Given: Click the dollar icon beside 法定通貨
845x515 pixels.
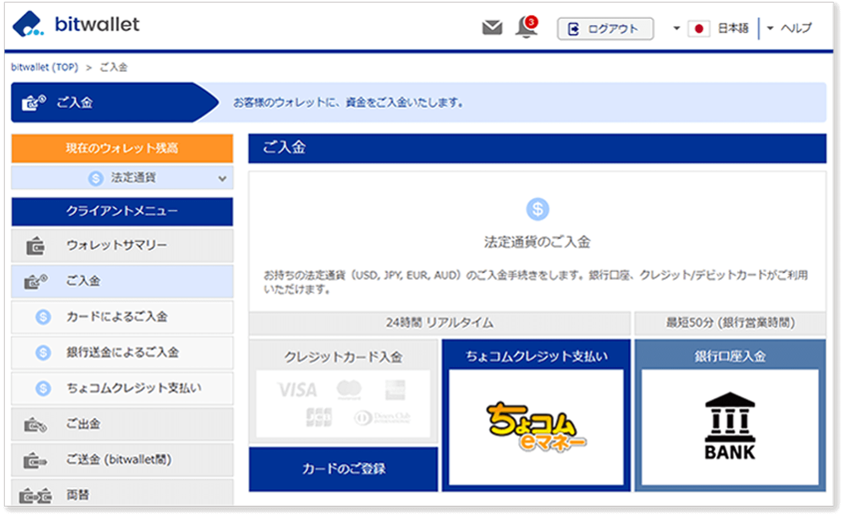Looking at the screenshot, I should coord(96,178).
